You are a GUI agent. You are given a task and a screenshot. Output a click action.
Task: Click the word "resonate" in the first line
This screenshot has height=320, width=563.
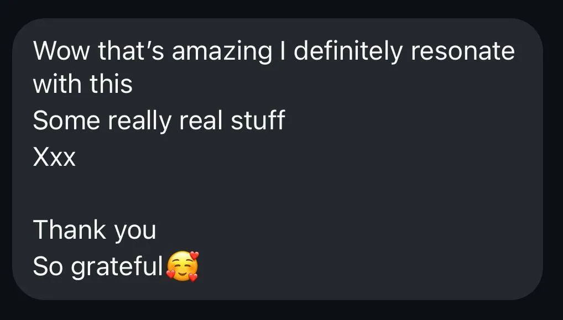point(463,53)
